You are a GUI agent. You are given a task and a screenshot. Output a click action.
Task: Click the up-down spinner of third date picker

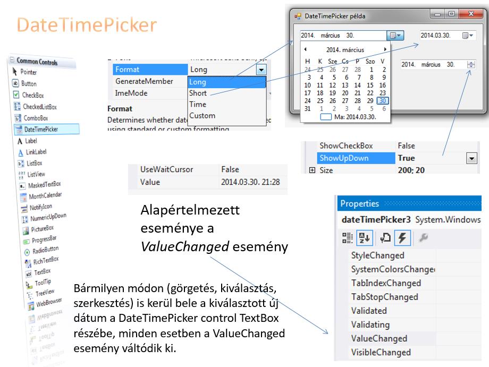click(x=471, y=64)
